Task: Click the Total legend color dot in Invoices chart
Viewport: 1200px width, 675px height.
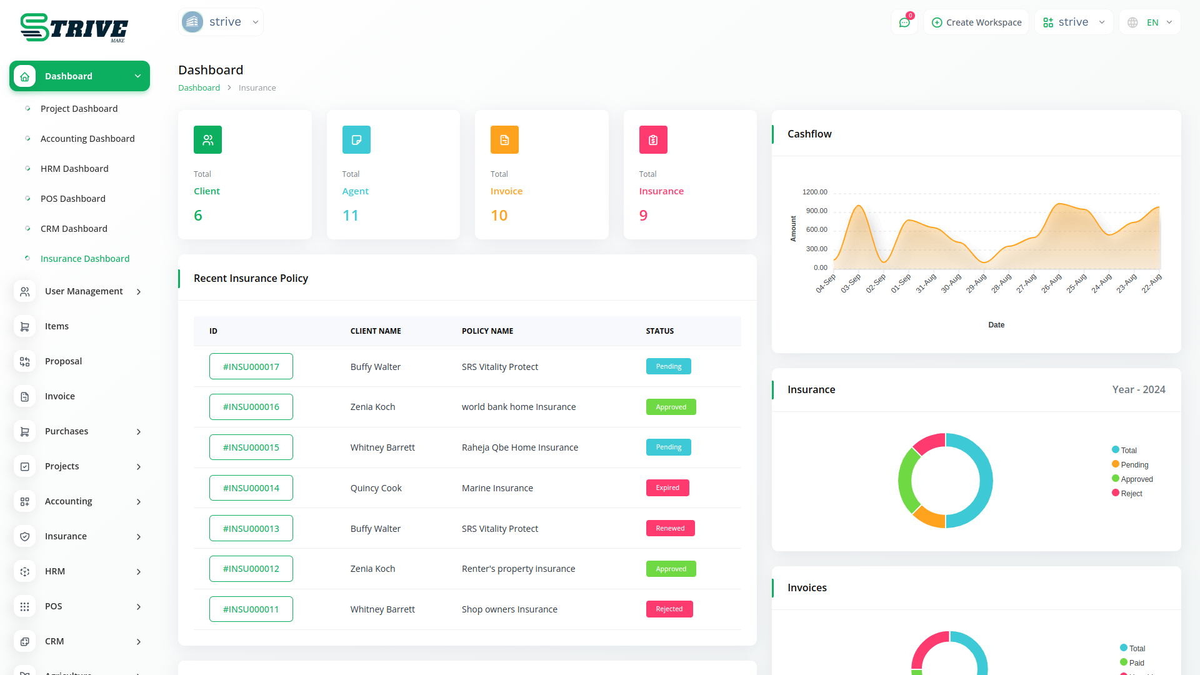Action: 1124,647
